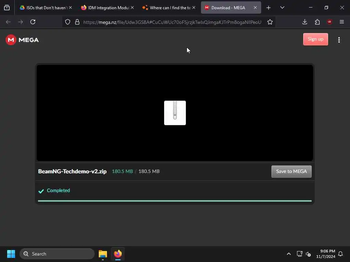Bookmark this page with the star
Image resolution: width=350 pixels, height=262 pixels.
[x=270, y=22]
